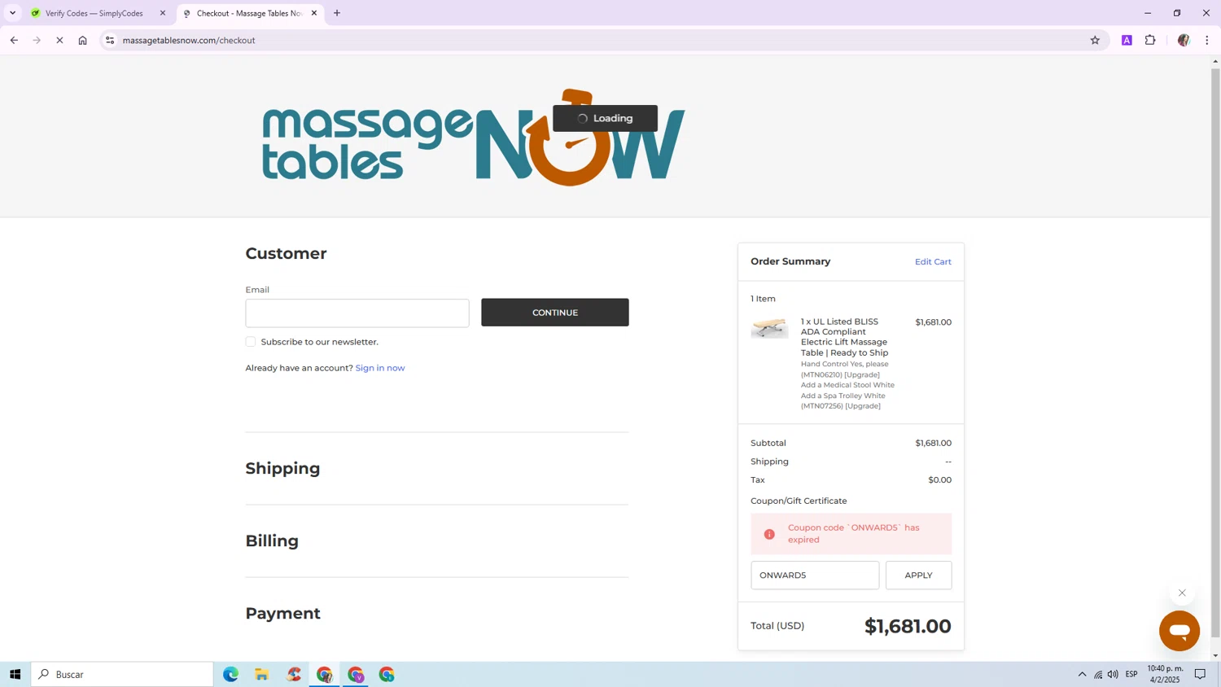
Task: Close the Verify Codes tab
Action: 163,13
